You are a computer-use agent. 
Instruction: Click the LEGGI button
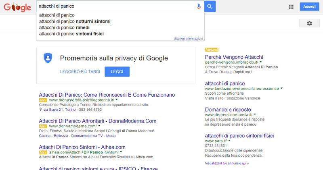coord(117,72)
